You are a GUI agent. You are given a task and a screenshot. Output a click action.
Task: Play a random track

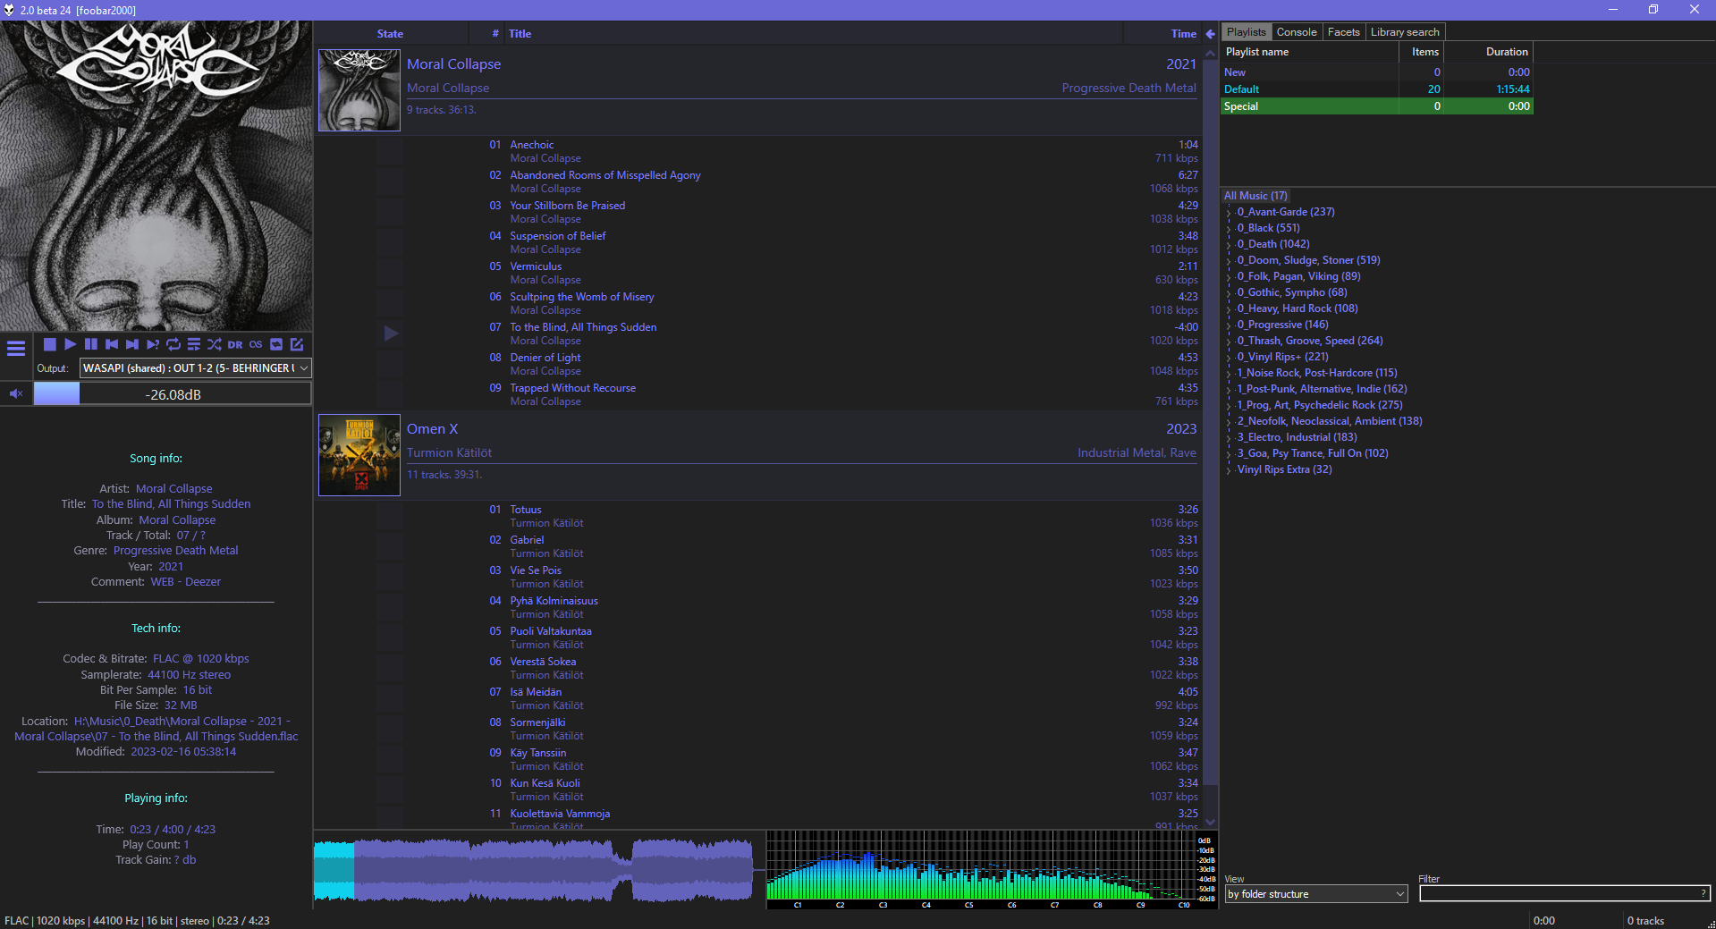tap(153, 344)
